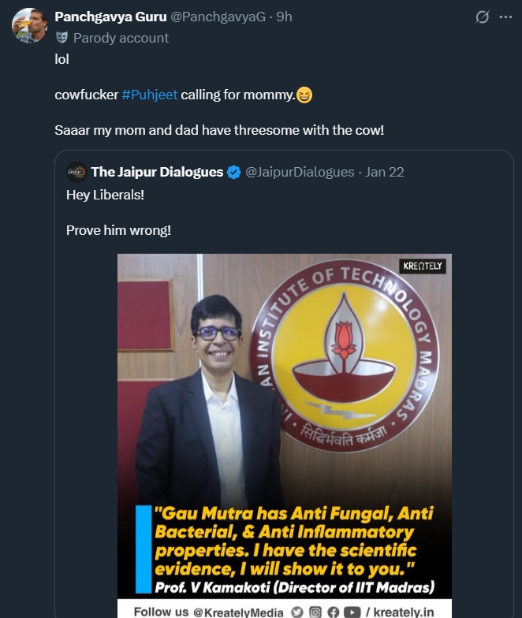Image resolution: width=522 pixels, height=618 pixels.
Task: Click the Parody account mask icon
Action: pyautogui.click(x=62, y=37)
